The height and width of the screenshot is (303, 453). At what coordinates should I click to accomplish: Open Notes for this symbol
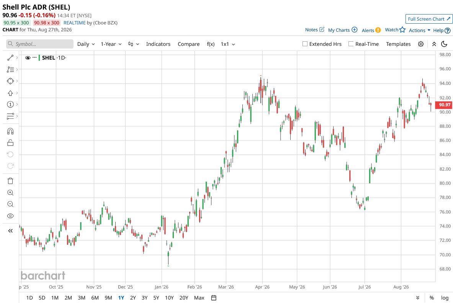click(x=315, y=30)
